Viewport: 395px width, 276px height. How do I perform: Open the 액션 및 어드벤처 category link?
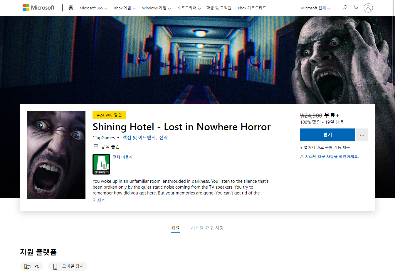tap(139, 138)
